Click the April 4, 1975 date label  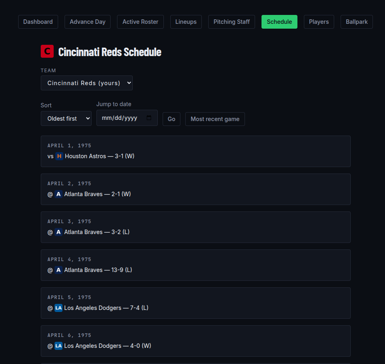coord(69,259)
